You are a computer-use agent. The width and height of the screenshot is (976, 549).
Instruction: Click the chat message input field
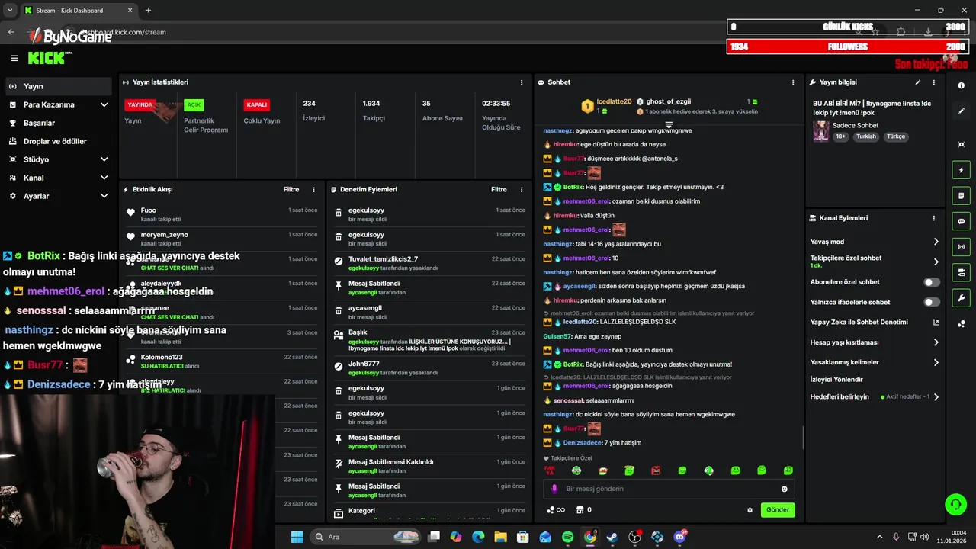pos(669,489)
